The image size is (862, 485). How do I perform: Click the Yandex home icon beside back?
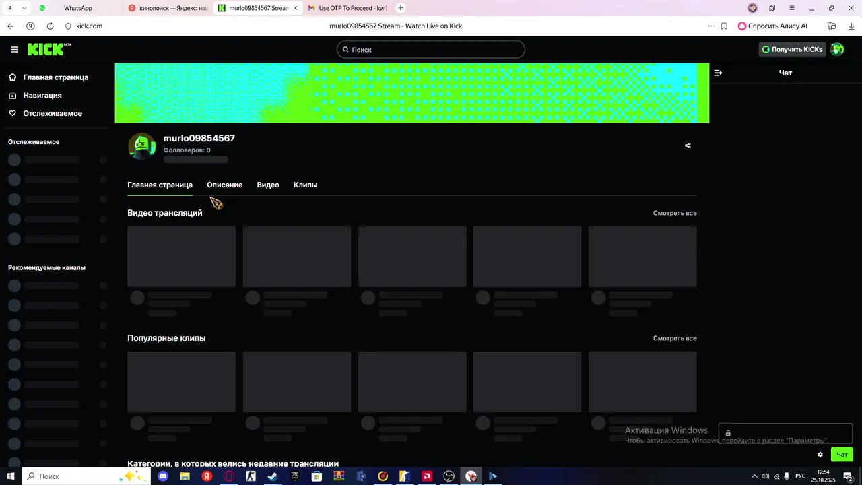tap(30, 26)
